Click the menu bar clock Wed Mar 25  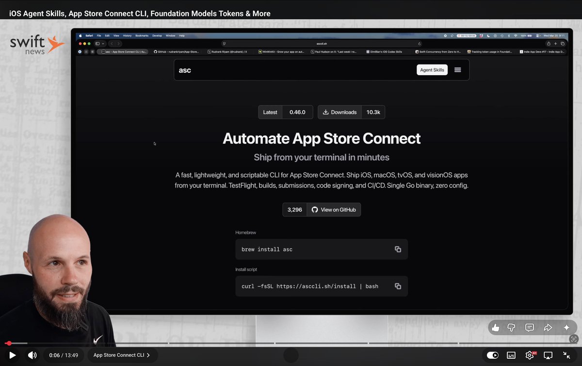[x=555, y=35]
